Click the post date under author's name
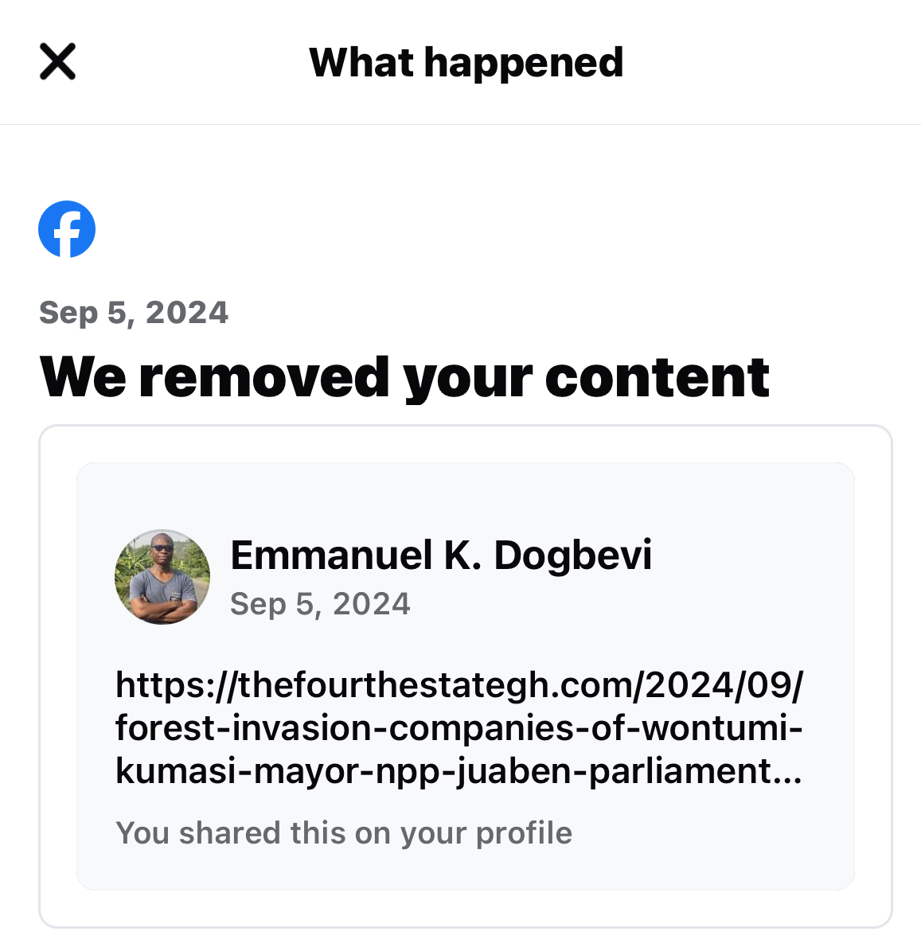Viewport: 921px width, 947px height. click(x=320, y=604)
